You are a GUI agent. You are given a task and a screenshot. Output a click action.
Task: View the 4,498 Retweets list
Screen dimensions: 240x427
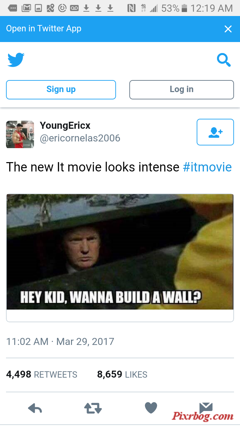42,375
